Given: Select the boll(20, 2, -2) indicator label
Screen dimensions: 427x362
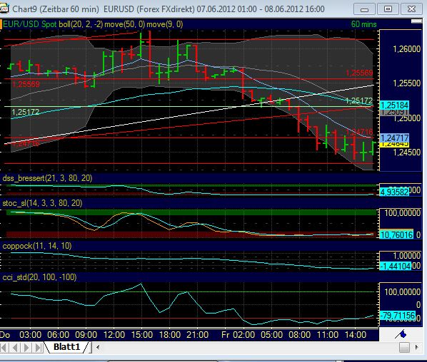Looking at the screenshot, I should tap(81, 24).
